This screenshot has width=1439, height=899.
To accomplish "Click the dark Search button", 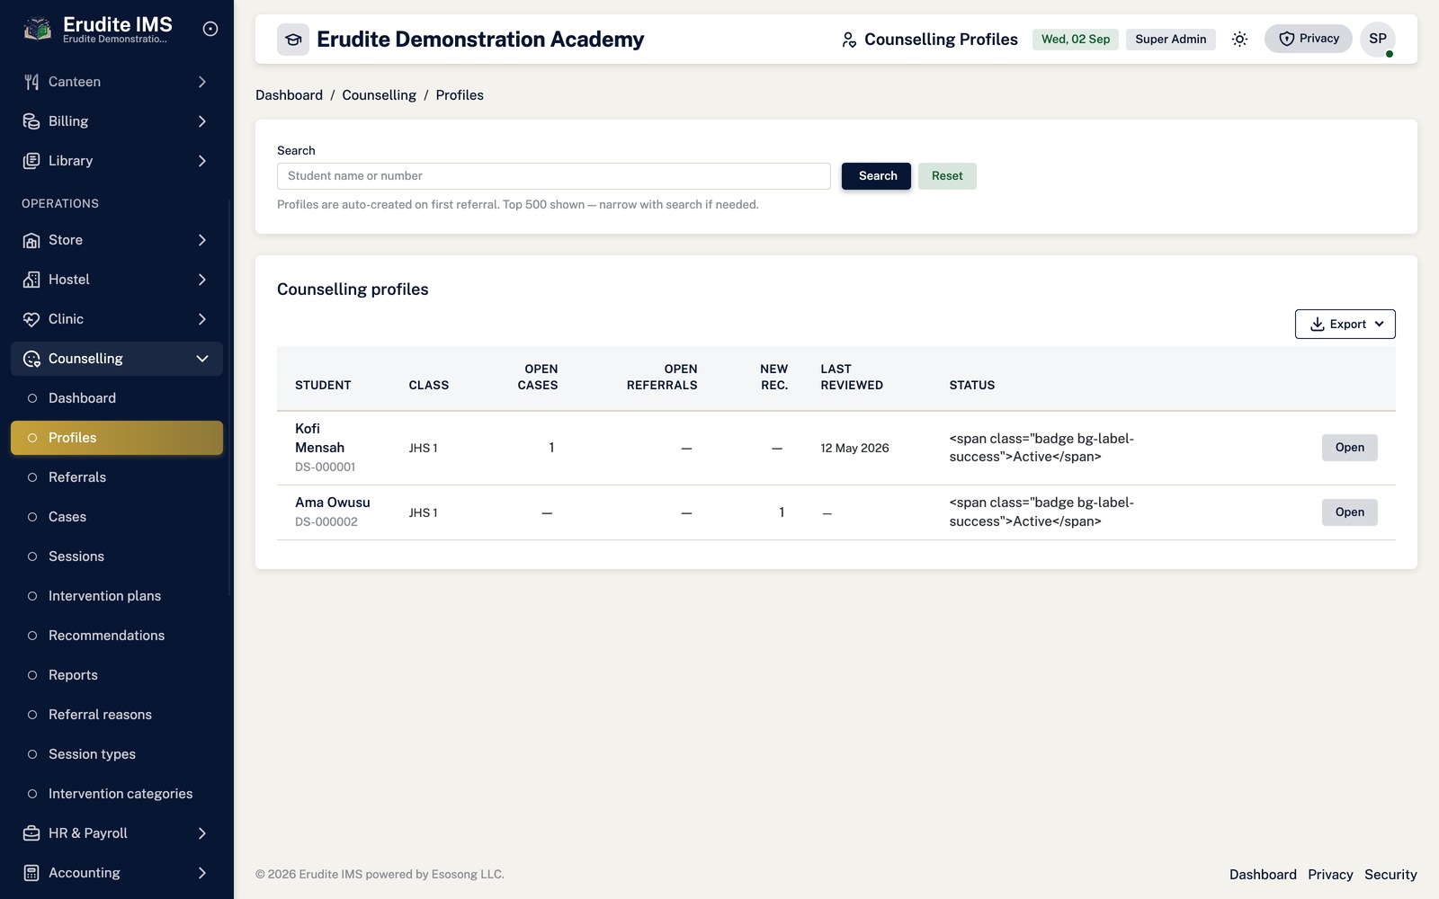I will click(x=876, y=176).
